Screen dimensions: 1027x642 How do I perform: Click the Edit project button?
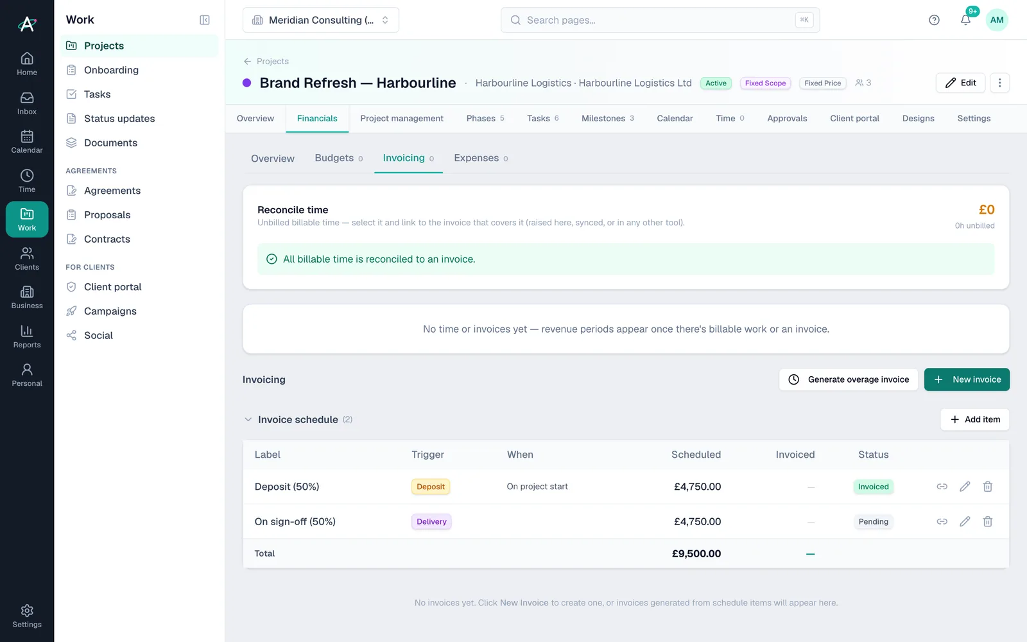point(960,83)
